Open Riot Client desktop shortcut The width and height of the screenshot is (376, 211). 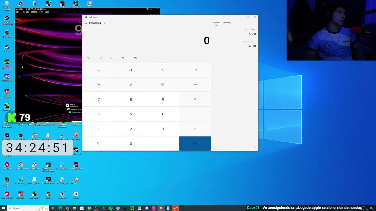click(x=7, y=166)
